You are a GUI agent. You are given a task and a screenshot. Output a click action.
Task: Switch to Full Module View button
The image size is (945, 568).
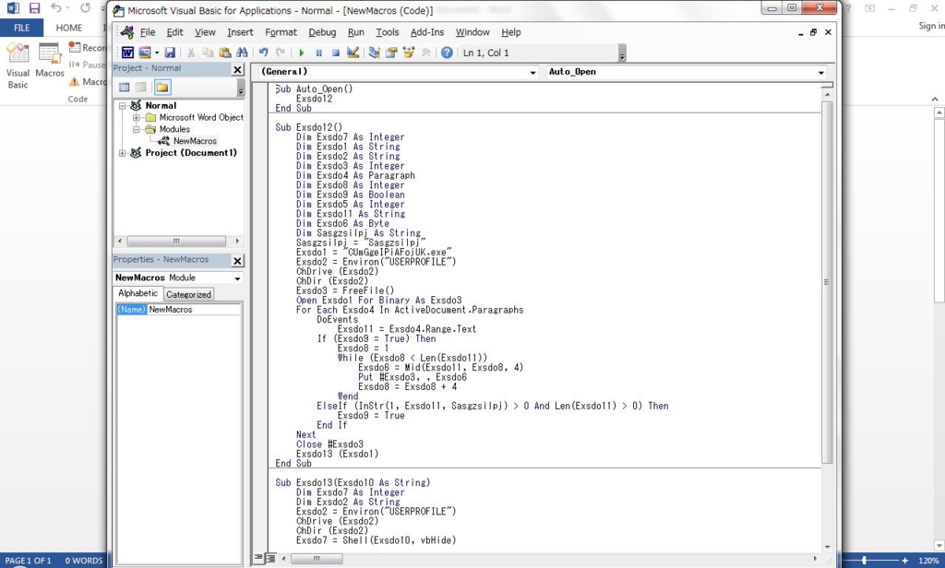point(270,558)
